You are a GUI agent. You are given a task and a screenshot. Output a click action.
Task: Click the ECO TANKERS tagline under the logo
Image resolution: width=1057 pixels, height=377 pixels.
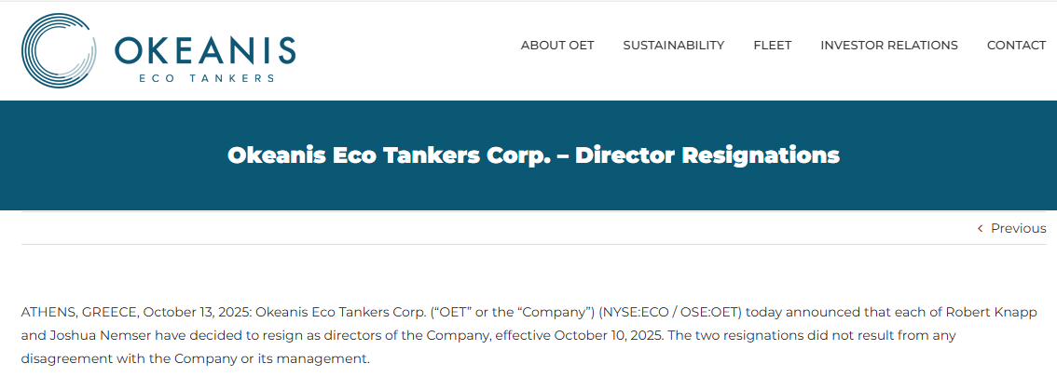206,78
